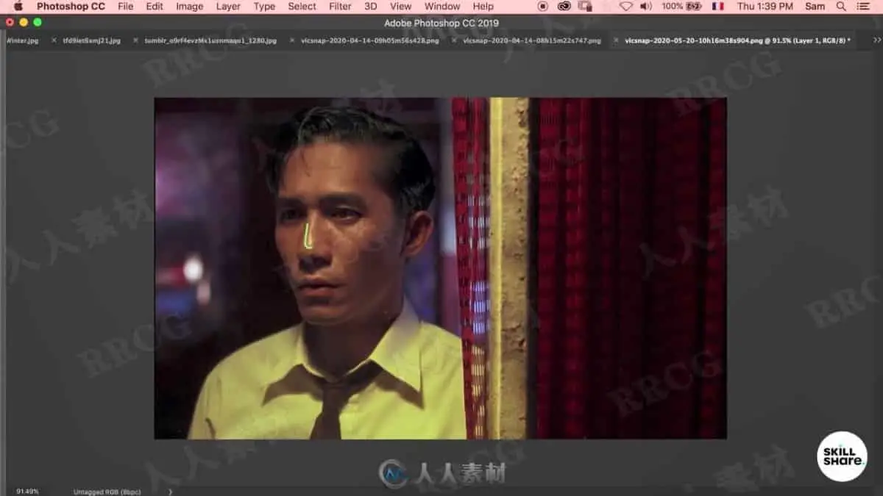Image resolution: width=883 pixels, height=496 pixels.
Task: Open Spotlight search magnifier icon
Action: pyautogui.click(x=841, y=6)
